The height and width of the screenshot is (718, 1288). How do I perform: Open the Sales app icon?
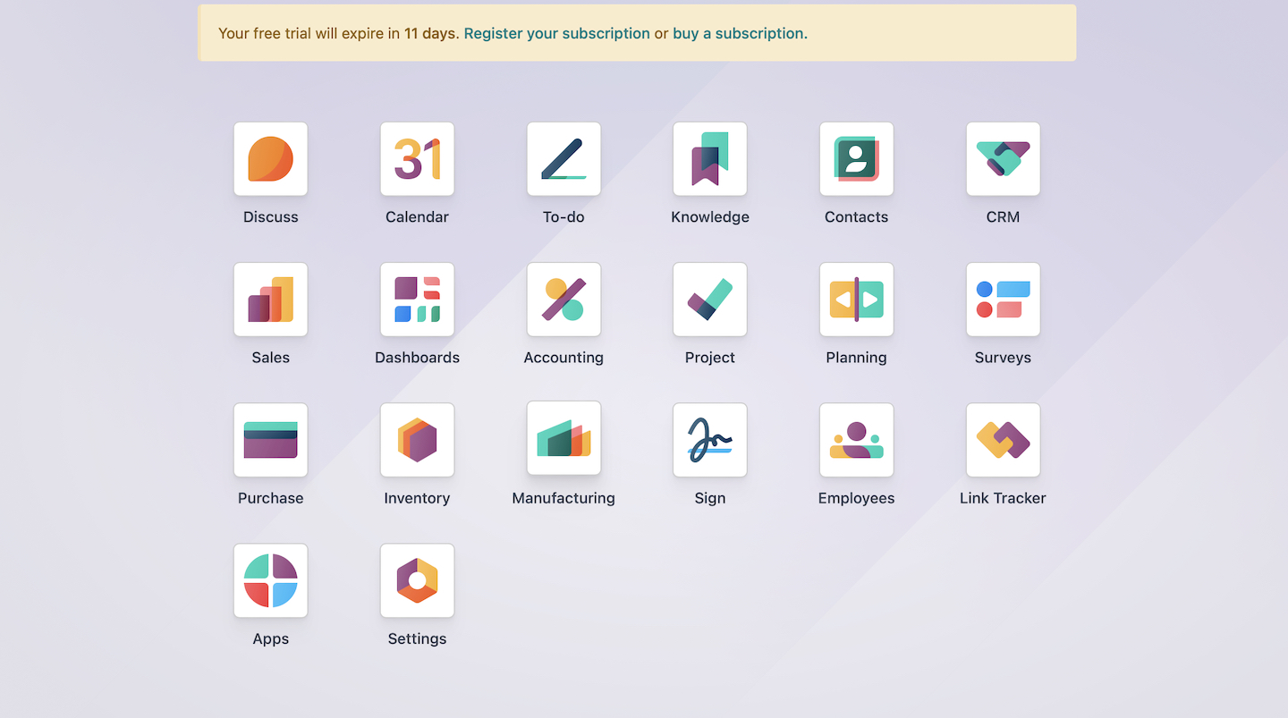[270, 300]
